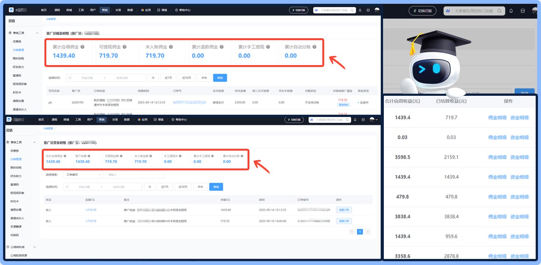Click help icon beside 手工提现中
Image resolution: width=541 pixels, height=265 pixels.
click(x=181, y=156)
